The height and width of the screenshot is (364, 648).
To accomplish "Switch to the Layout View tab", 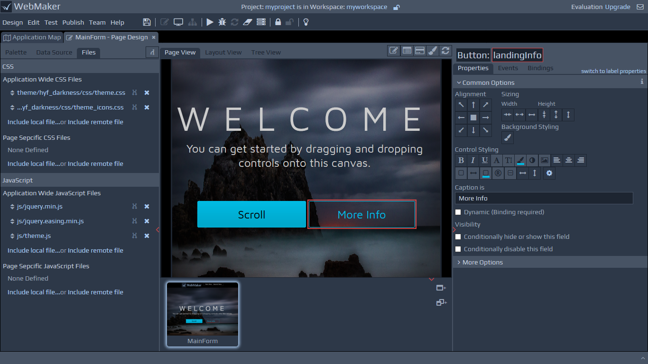I will coord(223,52).
